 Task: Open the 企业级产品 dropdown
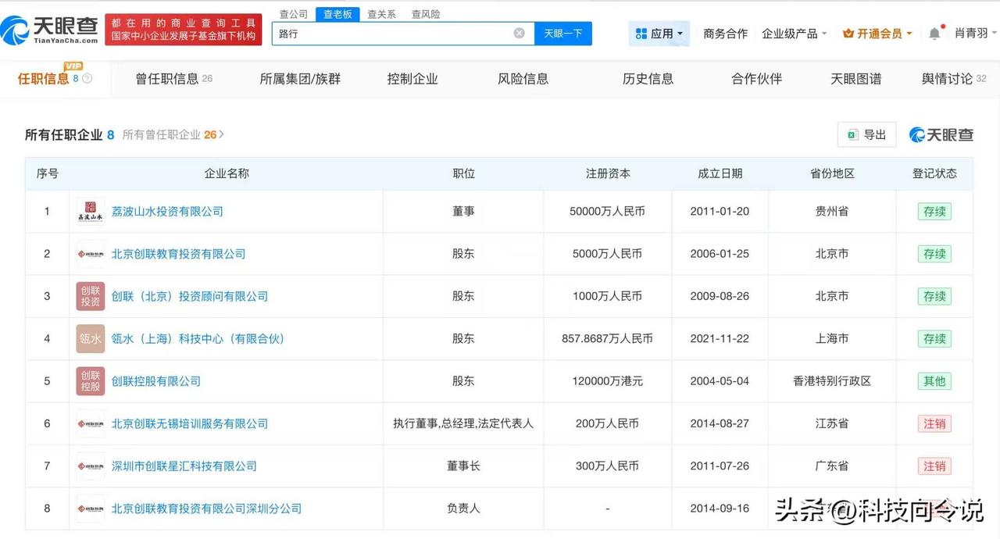click(790, 34)
